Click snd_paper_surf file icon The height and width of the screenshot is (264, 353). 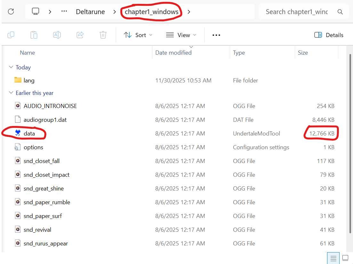click(x=18, y=215)
